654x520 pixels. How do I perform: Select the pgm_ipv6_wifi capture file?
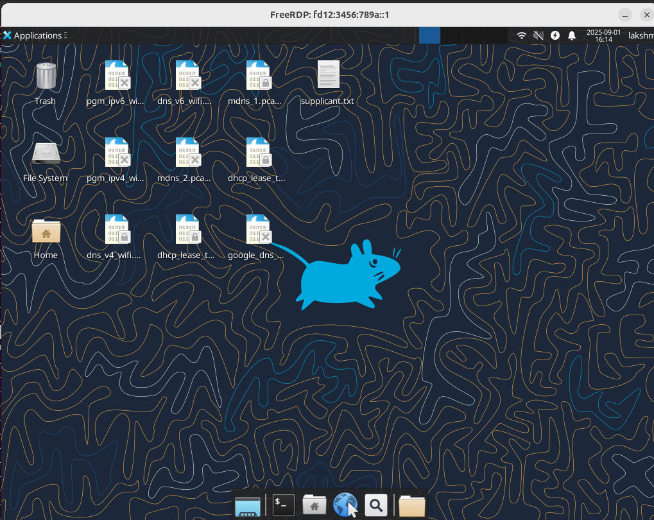click(x=116, y=76)
